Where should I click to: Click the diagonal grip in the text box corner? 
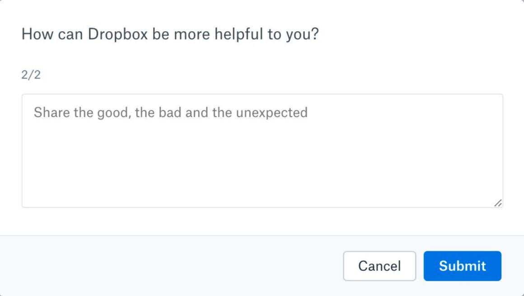[x=498, y=203]
